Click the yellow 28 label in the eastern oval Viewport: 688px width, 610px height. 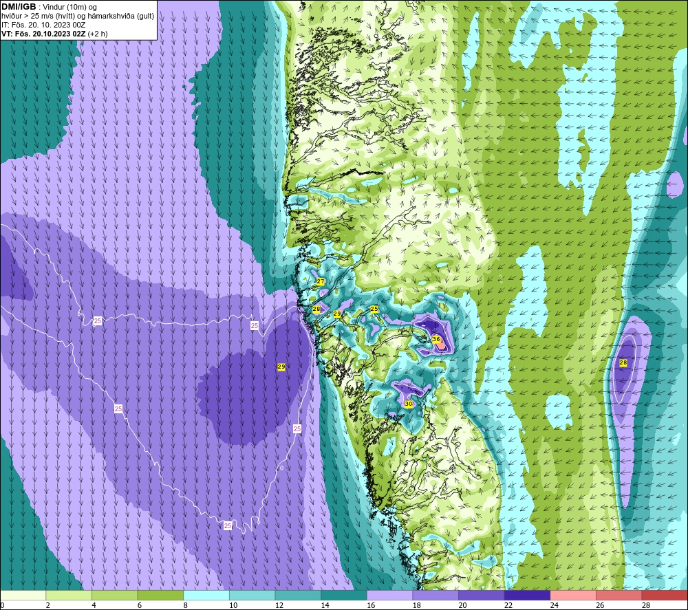point(623,362)
